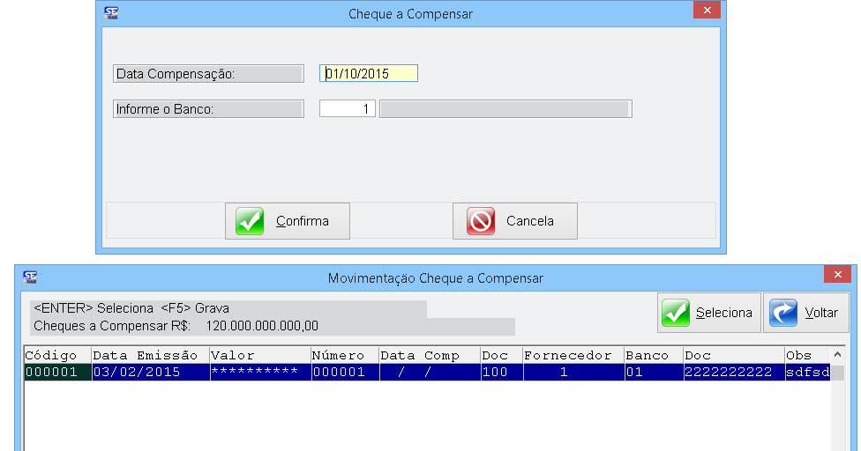This screenshot has width=861, height=451.
Task: Click the app icon in Movimentação window title bar
Action: coord(30,277)
